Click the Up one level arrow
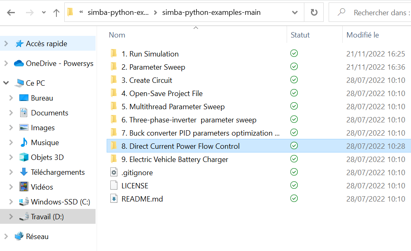411x251 pixels. tap(56, 13)
